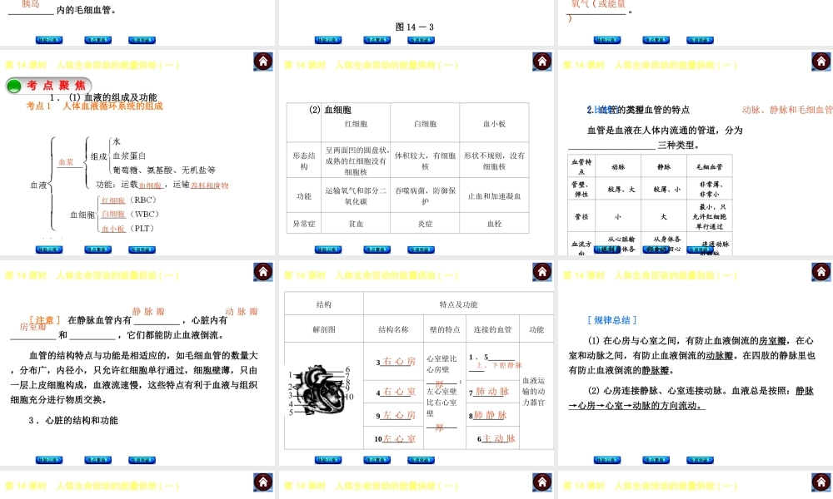This screenshot has width=833, height=499.
Task: Click the 肺动脉 answer in the heart table
Action: pyautogui.click(x=492, y=392)
